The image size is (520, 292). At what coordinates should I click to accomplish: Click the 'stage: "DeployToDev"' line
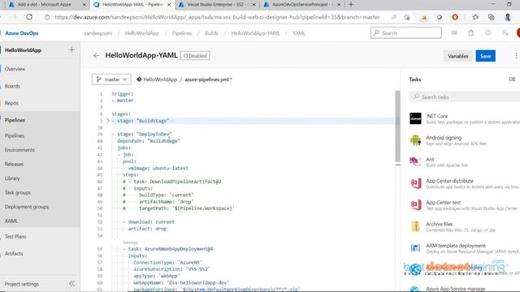145,134
